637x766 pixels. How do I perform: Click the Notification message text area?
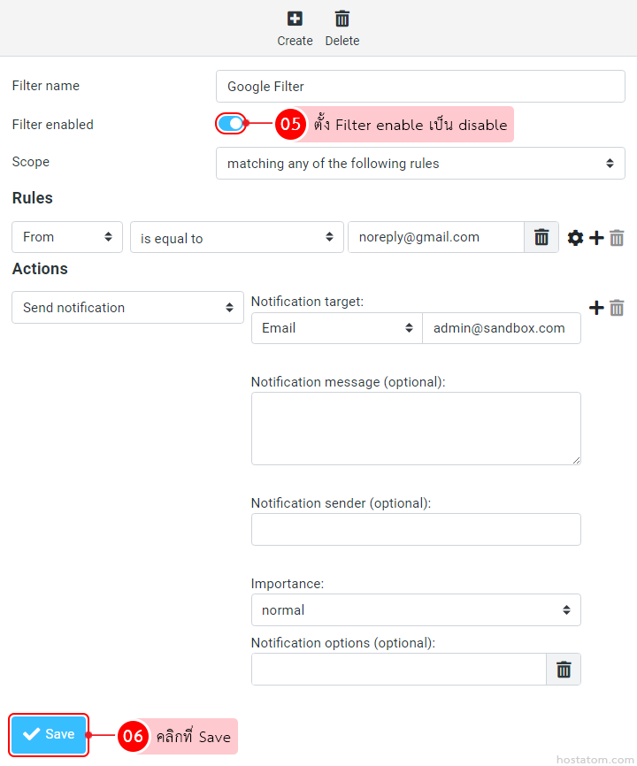(x=416, y=428)
